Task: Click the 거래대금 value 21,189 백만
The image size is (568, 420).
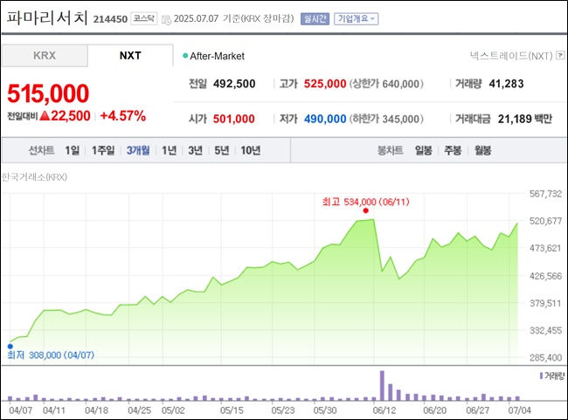Action: point(525,119)
